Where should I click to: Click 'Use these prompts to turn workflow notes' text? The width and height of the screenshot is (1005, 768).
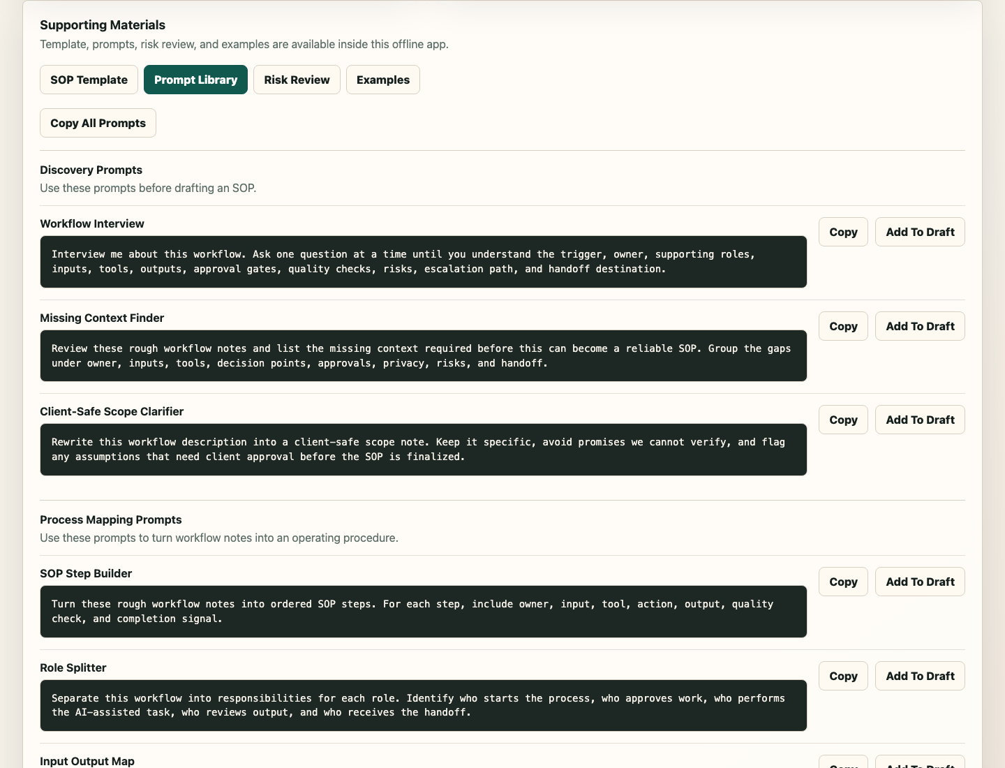(219, 538)
